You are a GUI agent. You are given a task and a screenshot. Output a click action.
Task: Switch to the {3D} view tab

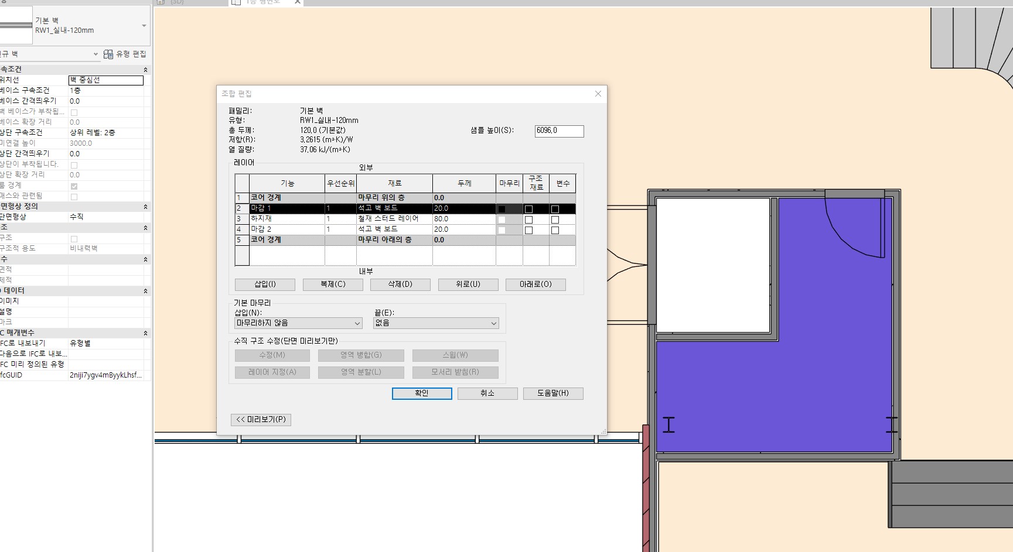[x=176, y=2]
